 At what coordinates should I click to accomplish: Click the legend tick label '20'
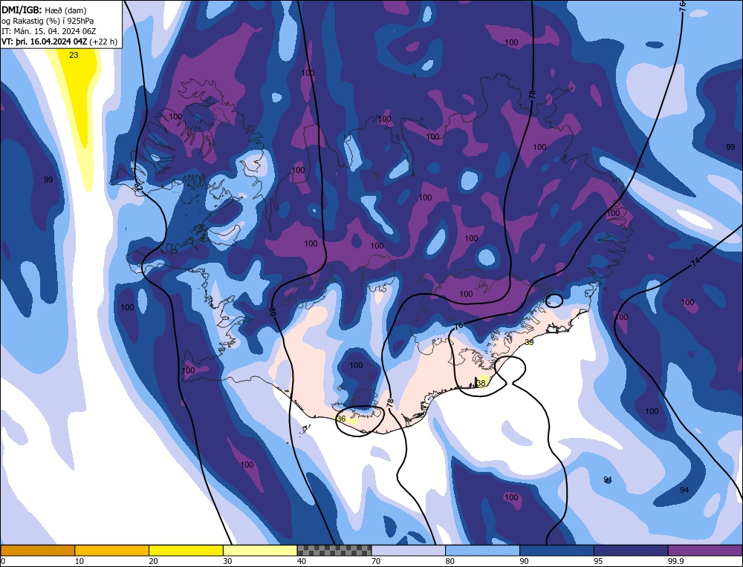pos(154,561)
